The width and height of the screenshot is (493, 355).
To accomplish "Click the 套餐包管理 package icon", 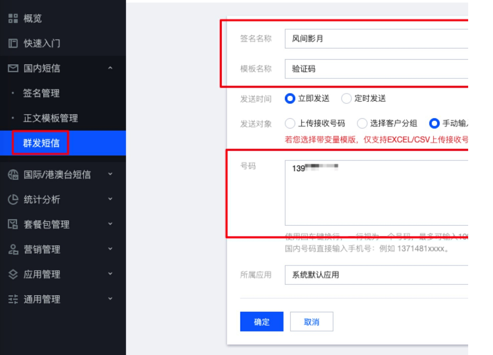I will pos(13,224).
